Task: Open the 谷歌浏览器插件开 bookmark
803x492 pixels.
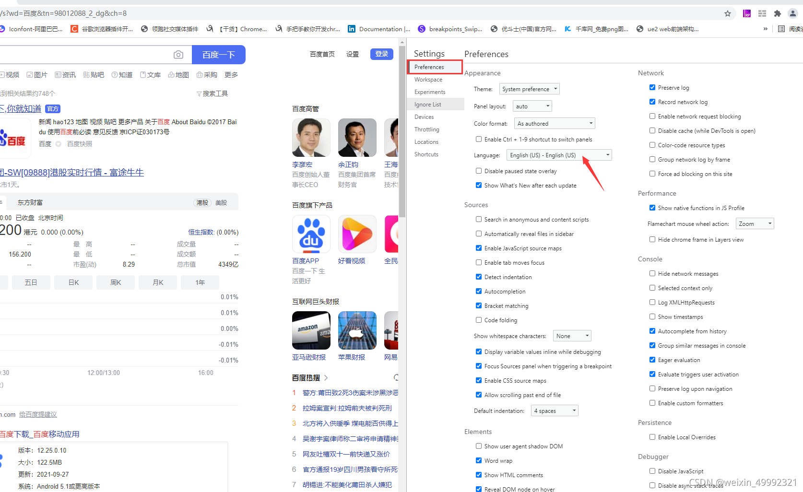Action: tap(102, 29)
